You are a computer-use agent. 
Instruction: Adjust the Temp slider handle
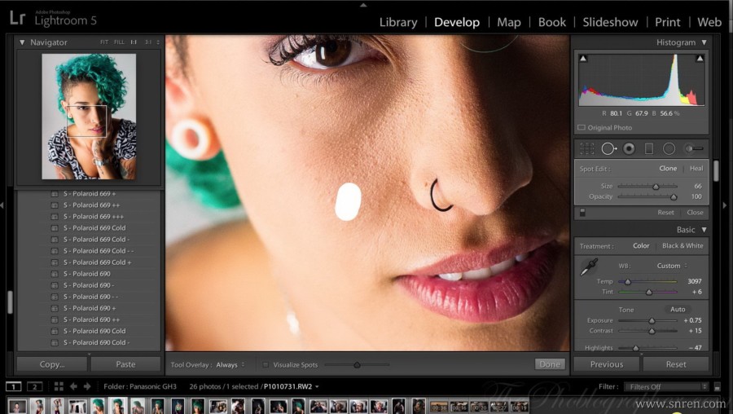tap(628, 282)
